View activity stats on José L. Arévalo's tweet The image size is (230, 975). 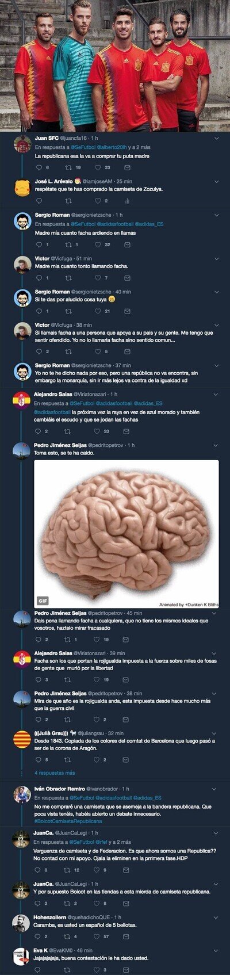tap(127, 201)
